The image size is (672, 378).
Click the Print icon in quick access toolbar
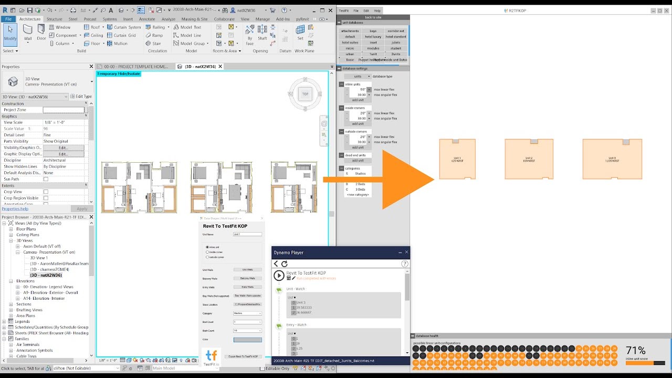pos(73,10)
